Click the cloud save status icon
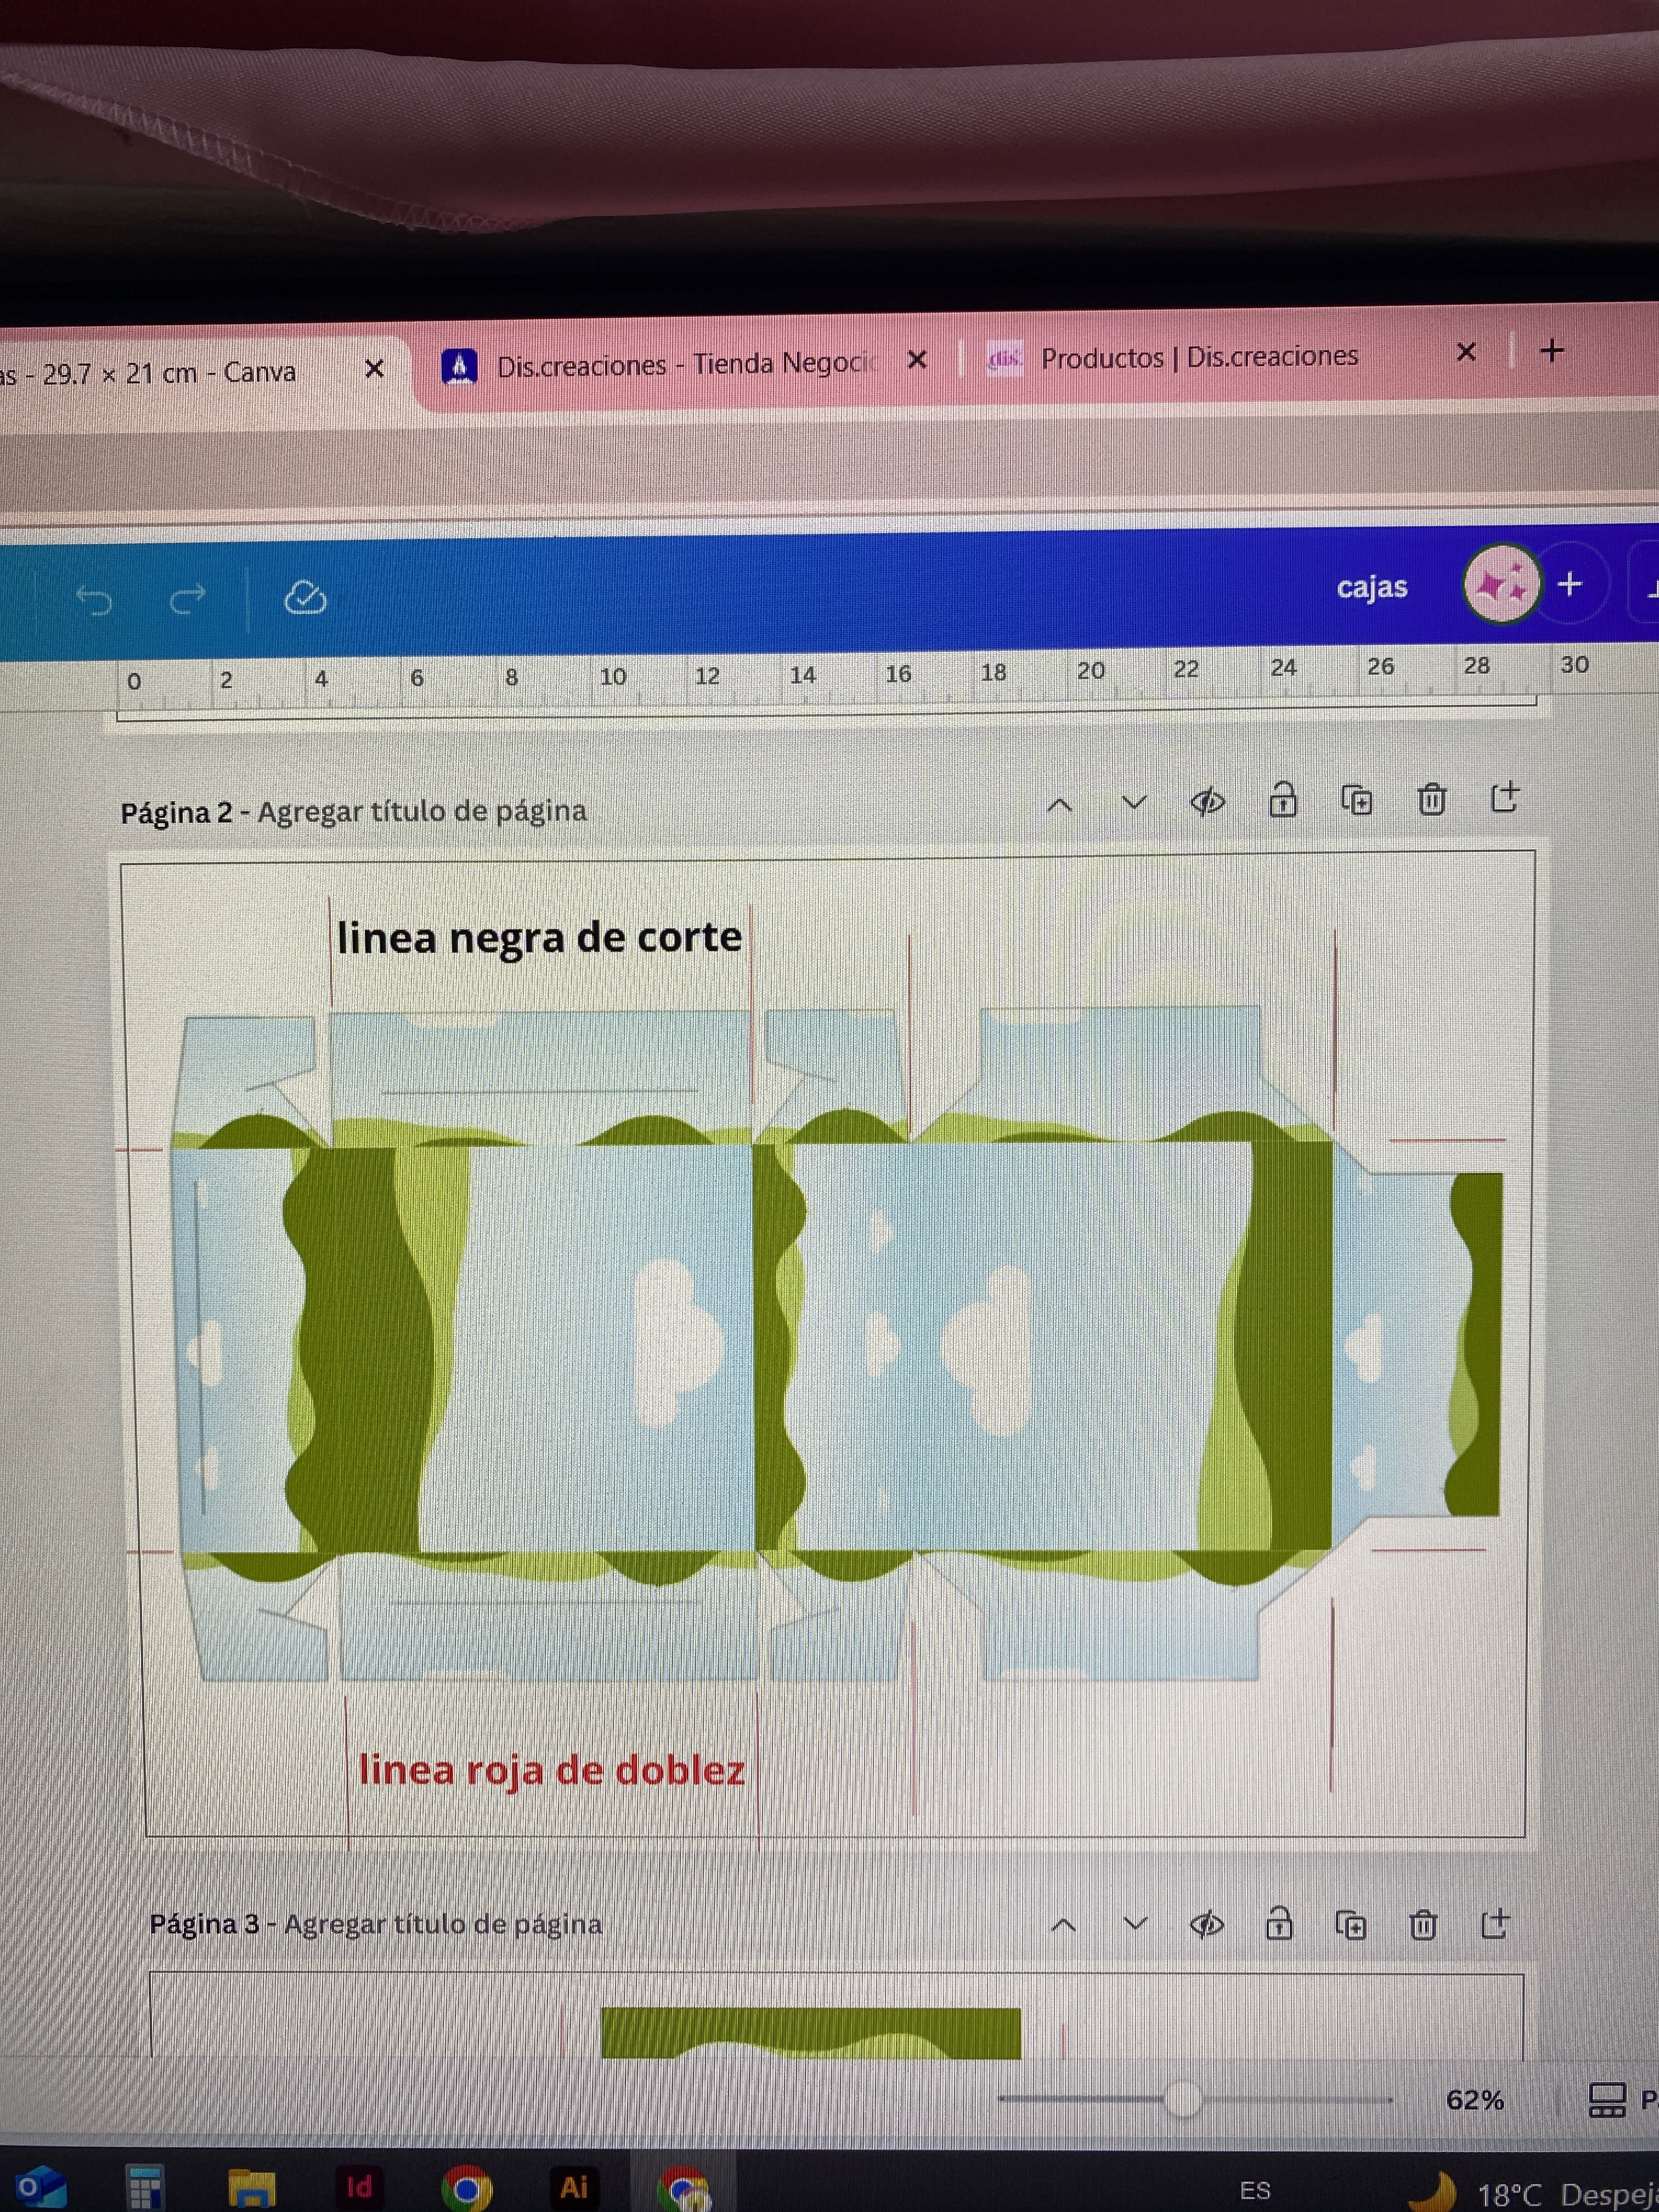 305,598
